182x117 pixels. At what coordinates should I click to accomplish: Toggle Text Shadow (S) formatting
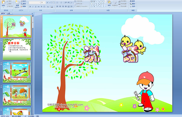tap(41, 7)
